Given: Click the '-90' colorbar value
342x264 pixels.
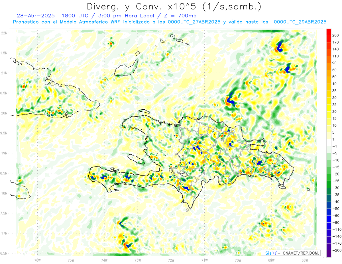Looking at the screenshot, I should (335, 223).
